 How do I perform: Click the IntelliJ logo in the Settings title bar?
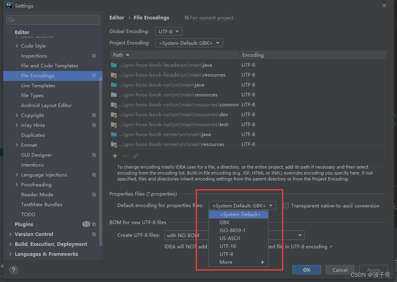(9, 6)
